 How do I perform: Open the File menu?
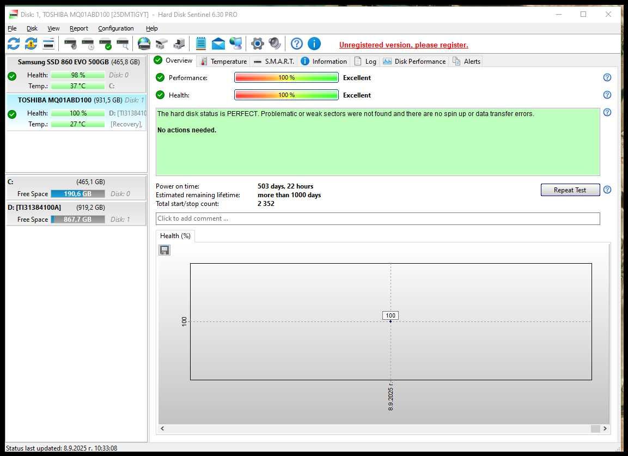coord(12,28)
